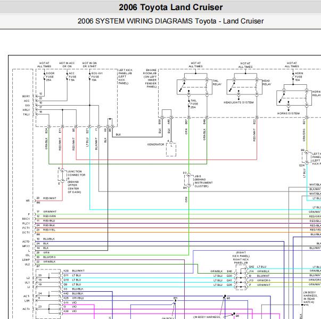321x319 pixels.
Task: Click the HEAD RELAY label
Action: [267, 83]
